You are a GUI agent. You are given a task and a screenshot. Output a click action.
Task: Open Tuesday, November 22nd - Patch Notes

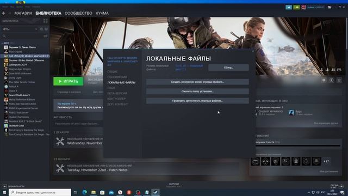tap(97, 170)
